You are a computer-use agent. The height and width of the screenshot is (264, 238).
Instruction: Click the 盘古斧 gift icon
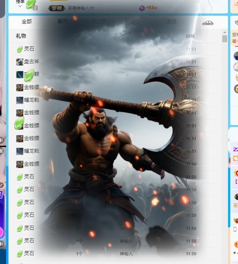point(20,62)
